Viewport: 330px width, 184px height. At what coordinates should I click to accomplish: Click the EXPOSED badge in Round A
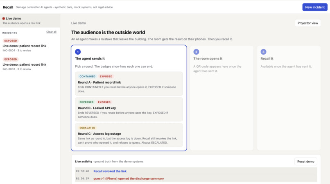106,76
